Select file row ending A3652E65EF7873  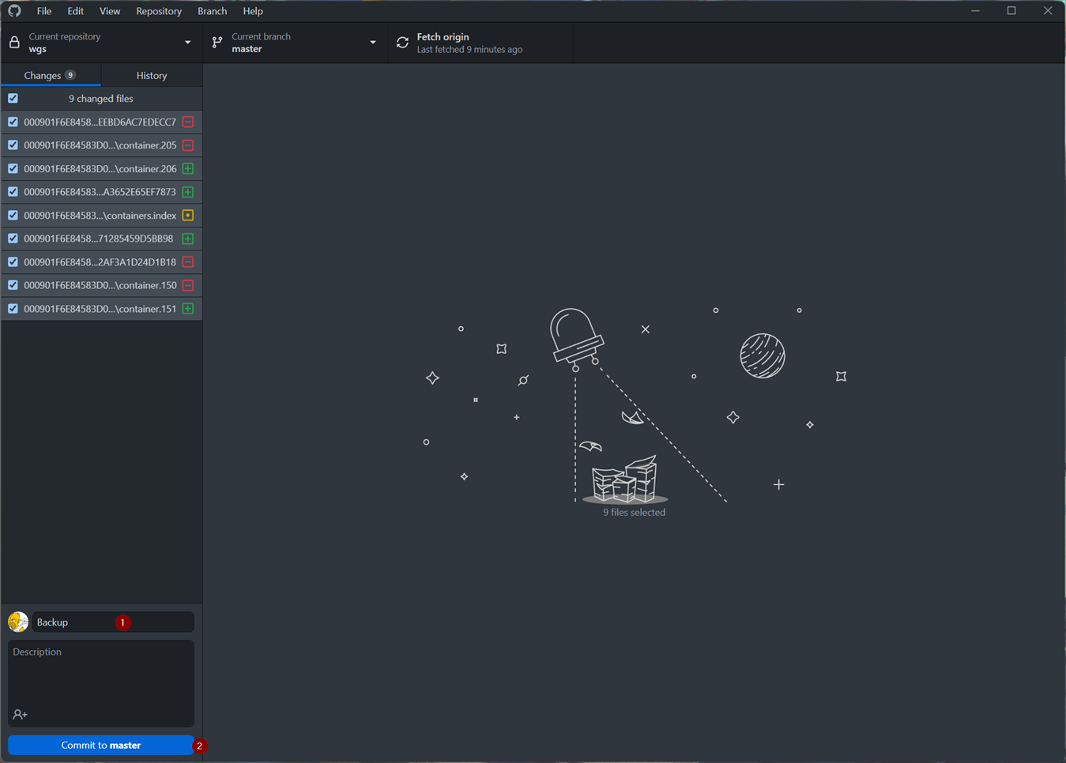pyautogui.click(x=101, y=192)
